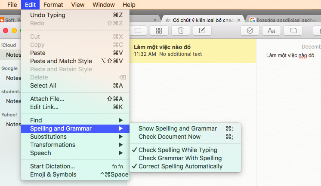Toggle Correct Spelling Automatically
Screen dimensions: 321x186
click(x=180, y=166)
